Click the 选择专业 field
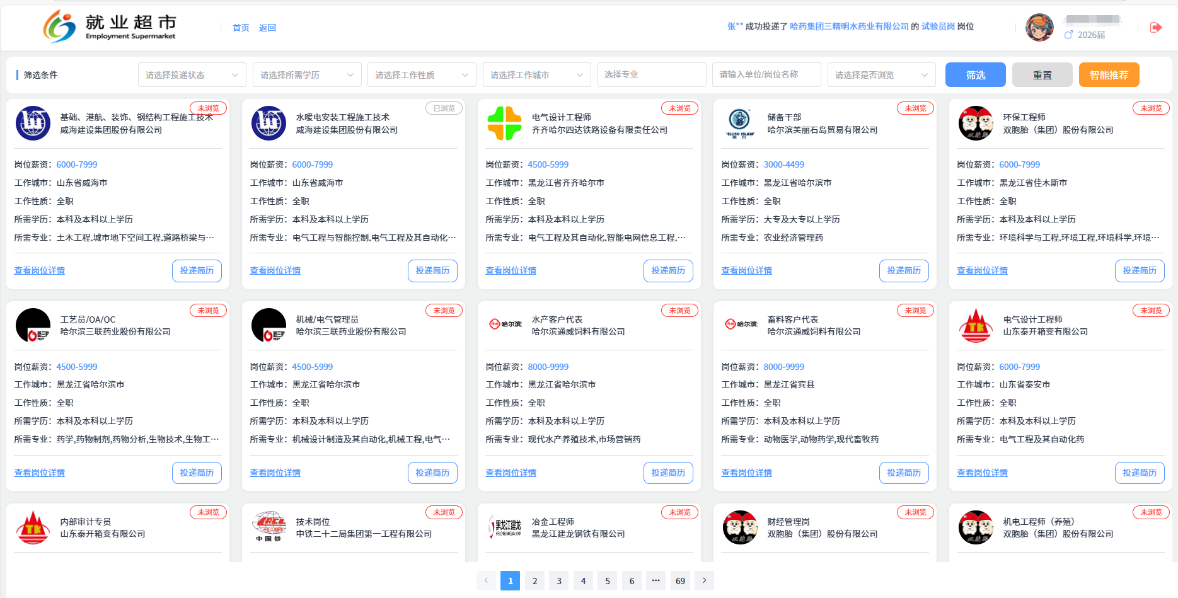The image size is (1178, 598). coord(652,74)
